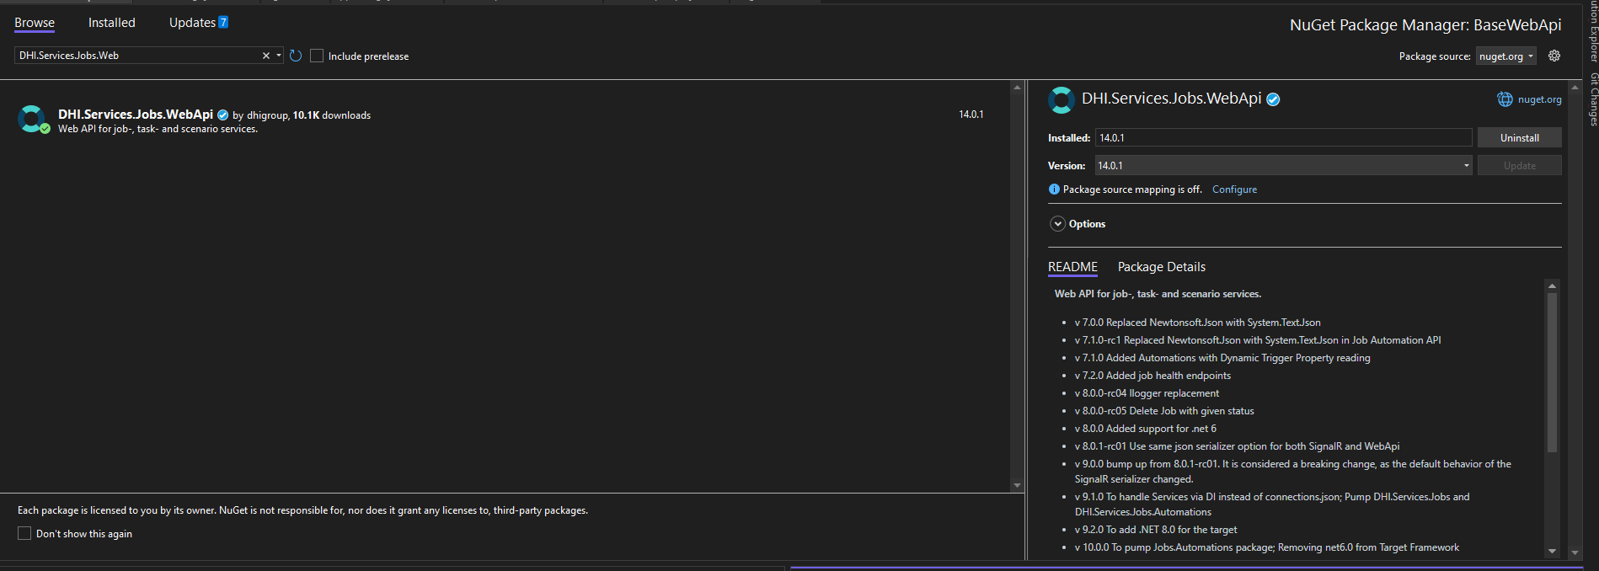
Task: Open the Package source dropdown
Action: (x=1506, y=56)
